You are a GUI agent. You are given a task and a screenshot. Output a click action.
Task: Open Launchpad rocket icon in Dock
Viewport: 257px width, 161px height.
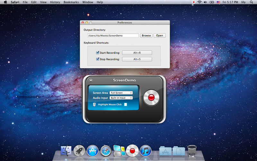click(x=79, y=151)
